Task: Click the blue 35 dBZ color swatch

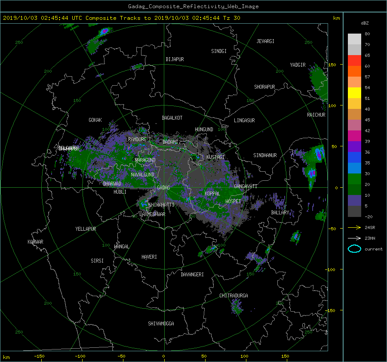Action: click(x=354, y=157)
